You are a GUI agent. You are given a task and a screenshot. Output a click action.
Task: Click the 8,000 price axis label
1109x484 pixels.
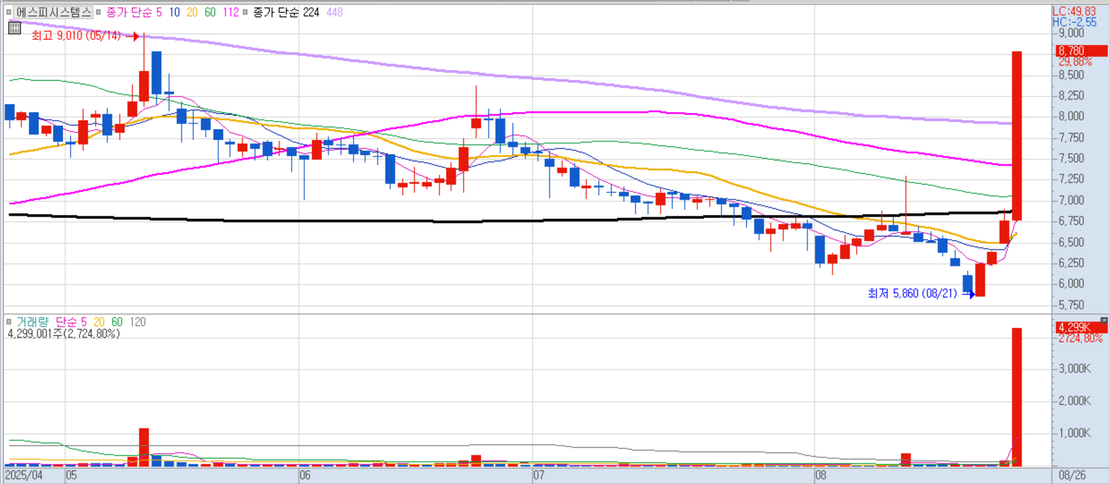pyautogui.click(x=1071, y=116)
